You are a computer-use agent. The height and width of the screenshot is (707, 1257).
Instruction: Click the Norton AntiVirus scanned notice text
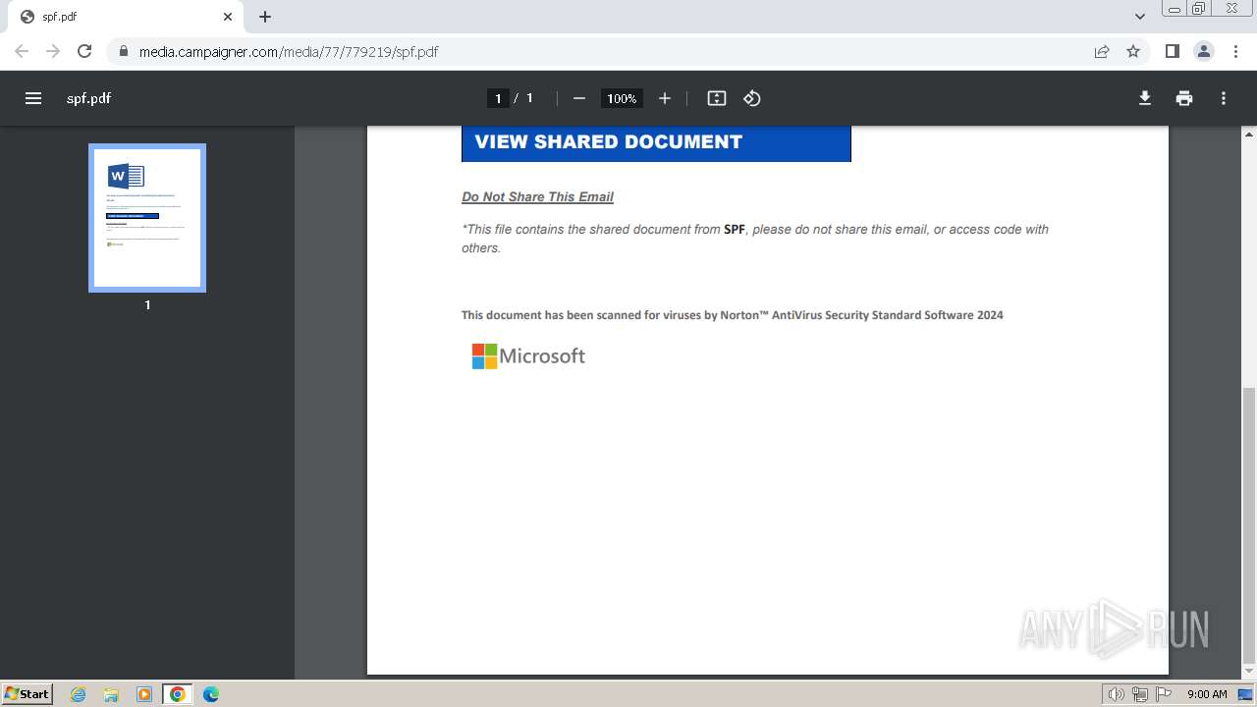click(x=733, y=315)
